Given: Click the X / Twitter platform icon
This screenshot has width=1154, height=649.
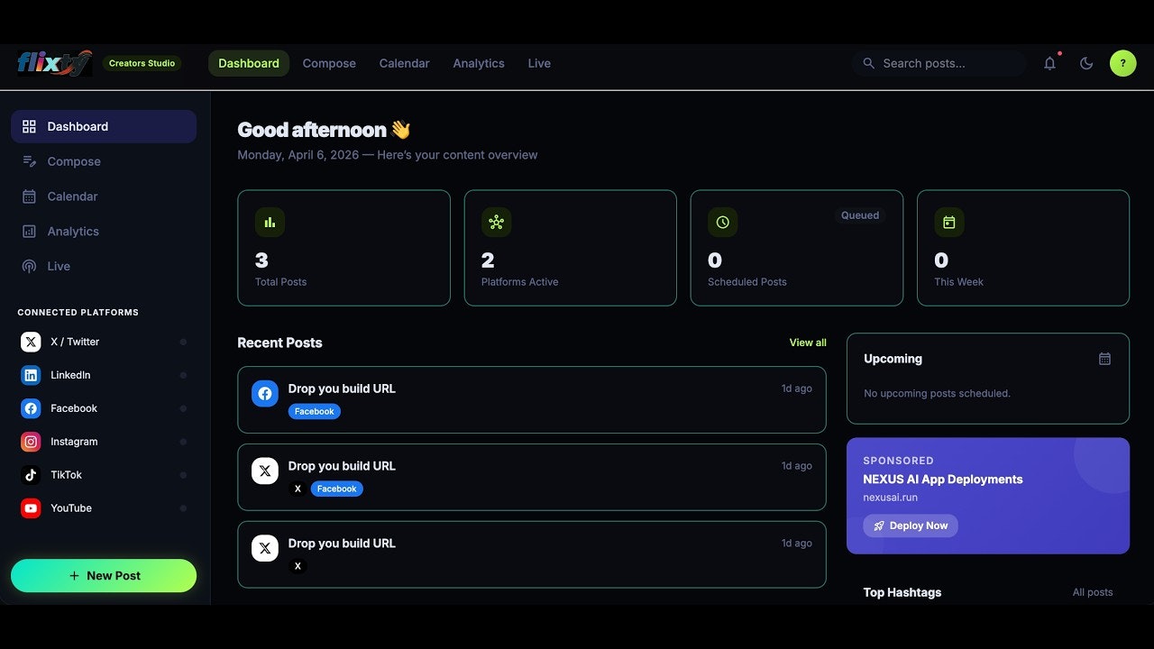Looking at the screenshot, I should (31, 342).
